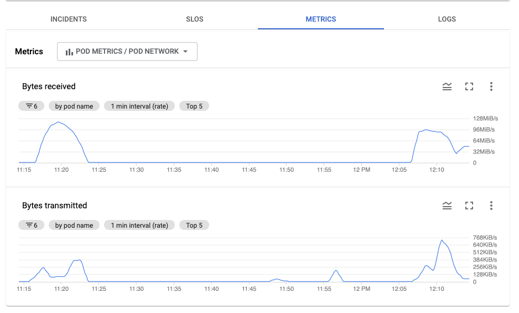
Task: Click the 128MiB/s axis label
Action: click(485, 119)
